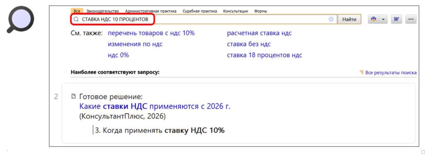The width and height of the screenshot is (425, 157).
Task: Open Какие ставки НДС применяются с 2026 г.
Action: pyautogui.click(x=155, y=107)
